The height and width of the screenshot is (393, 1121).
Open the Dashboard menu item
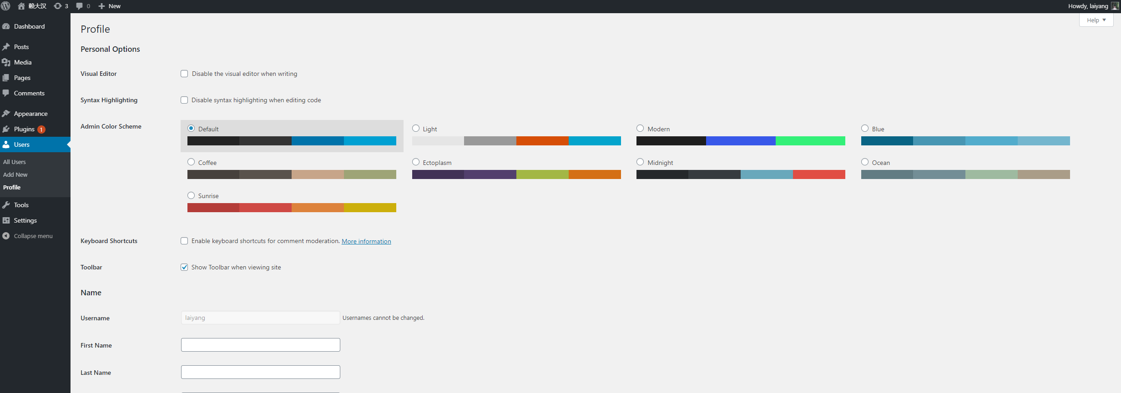click(35, 26)
